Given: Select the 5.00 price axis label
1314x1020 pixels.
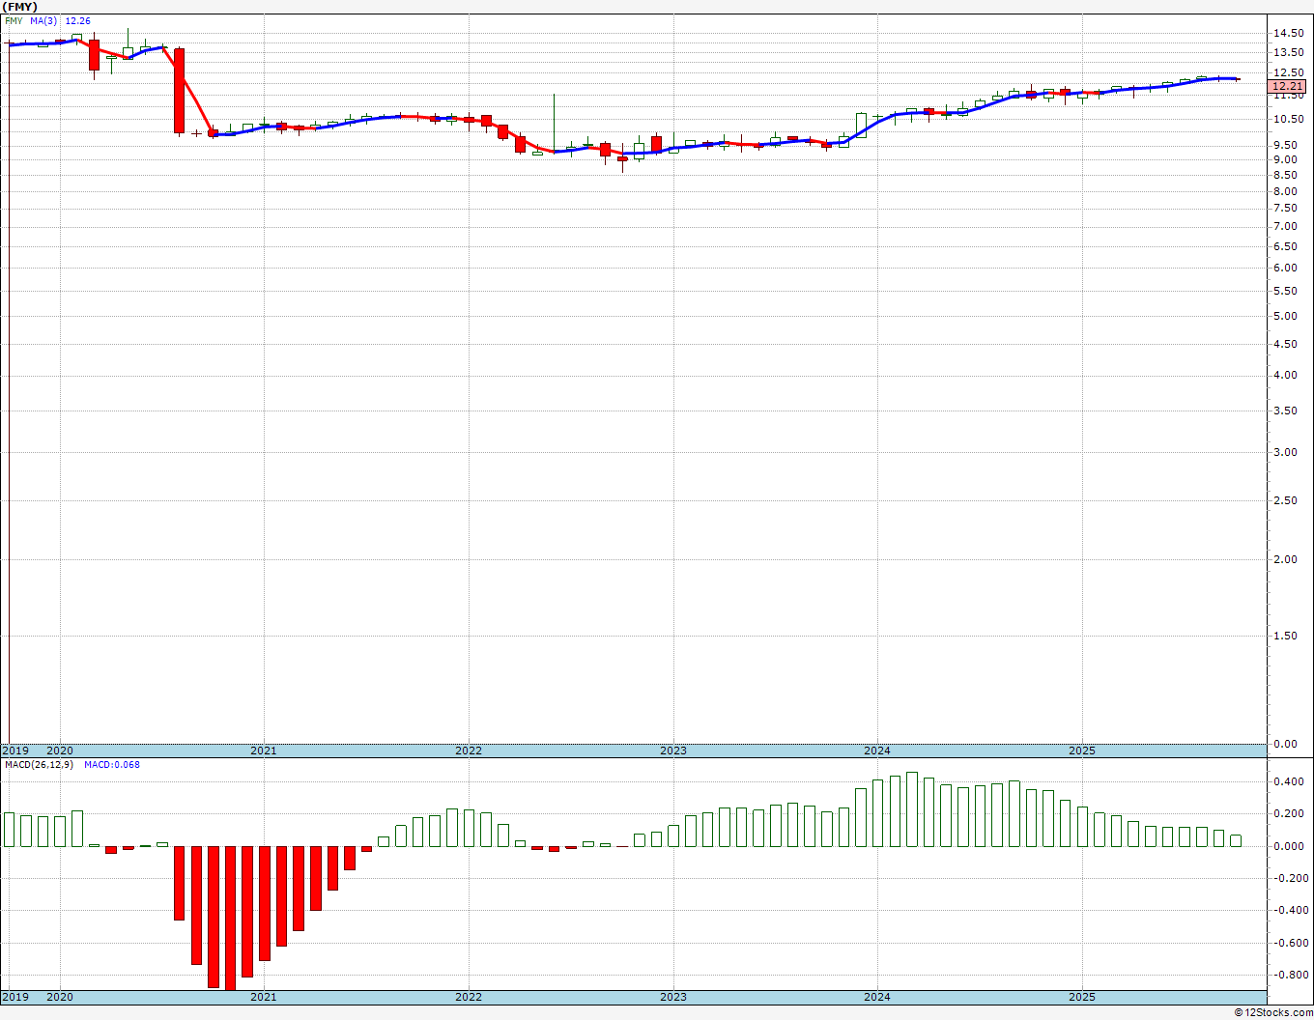Looking at the screenshot, I should click(1287, 317).
